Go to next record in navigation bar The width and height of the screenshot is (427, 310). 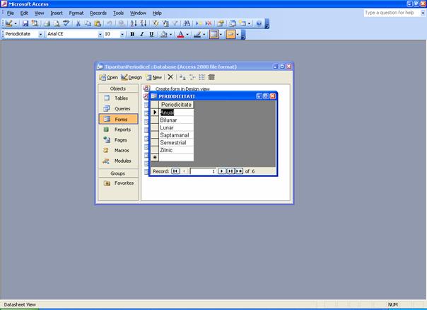[x=221, y=171]
